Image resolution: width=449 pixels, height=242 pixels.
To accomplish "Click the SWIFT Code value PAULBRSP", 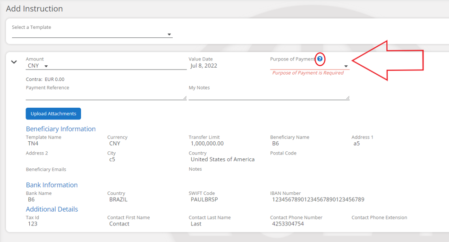I will 204,199.
